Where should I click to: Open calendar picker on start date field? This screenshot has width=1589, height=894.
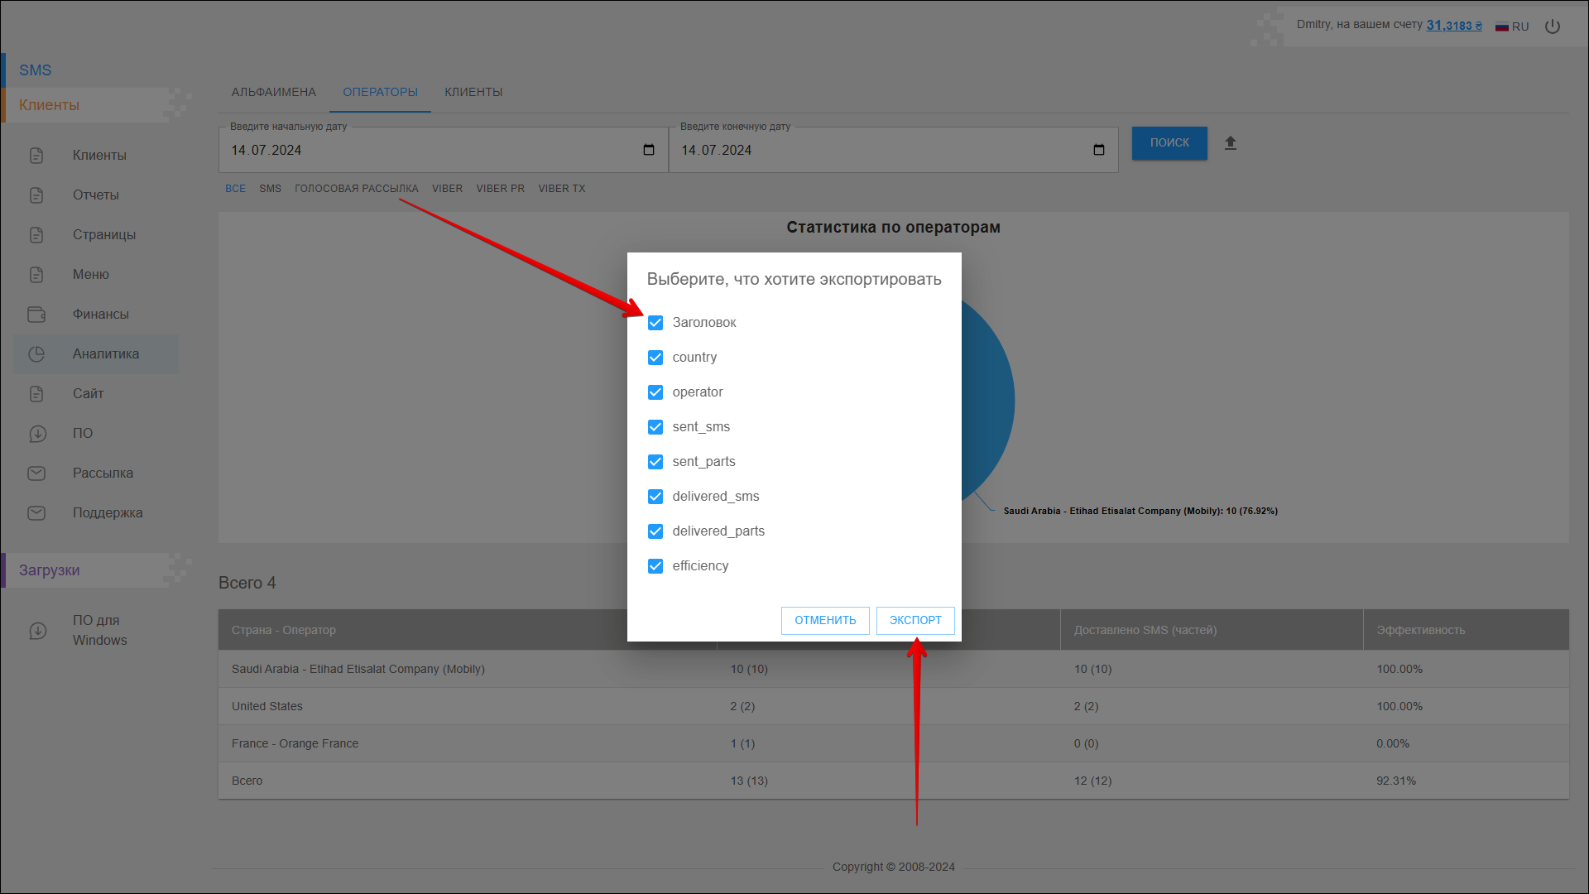click(x=649, y=150)
